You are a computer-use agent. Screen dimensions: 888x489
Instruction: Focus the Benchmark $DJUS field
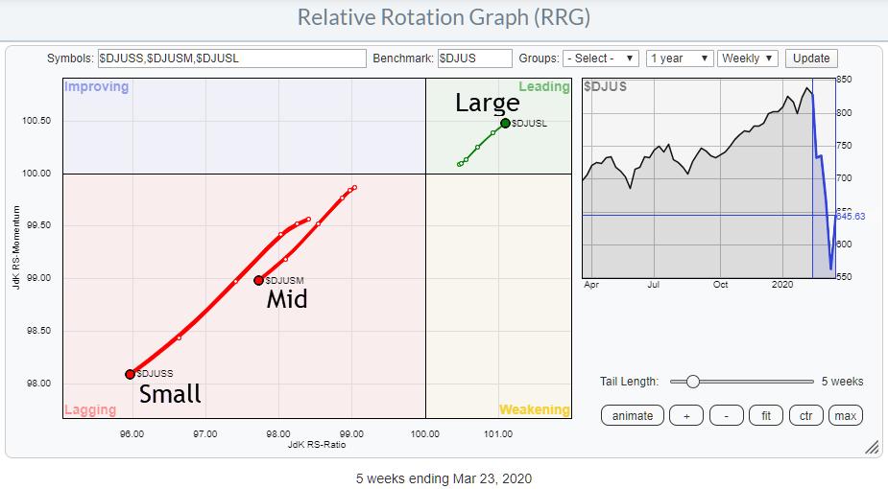[474, 58]
